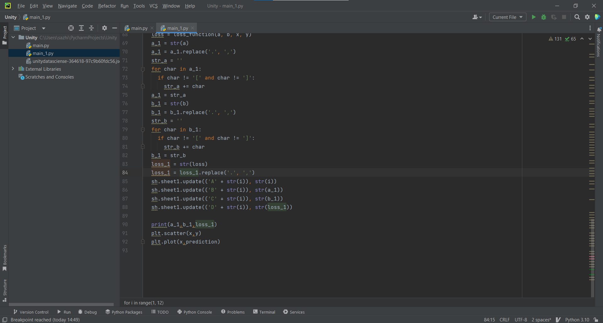The image size is (603, 323).
Task: Click the warnings count indicator showing 131
Action: [556, 39]
